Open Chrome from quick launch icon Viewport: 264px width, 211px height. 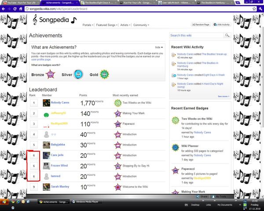click(13, 202)
